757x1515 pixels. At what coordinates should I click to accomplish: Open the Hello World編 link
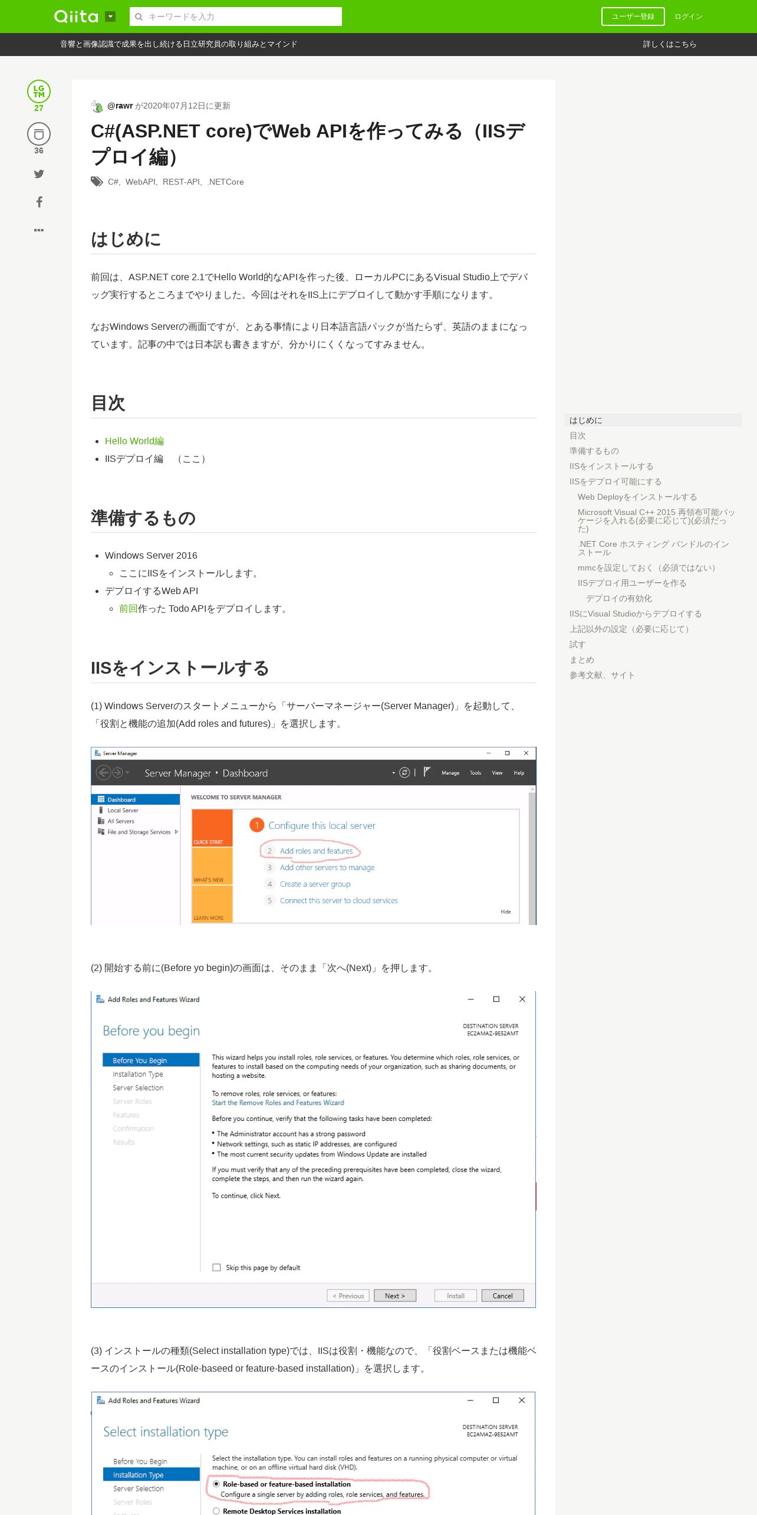[134, 441]
